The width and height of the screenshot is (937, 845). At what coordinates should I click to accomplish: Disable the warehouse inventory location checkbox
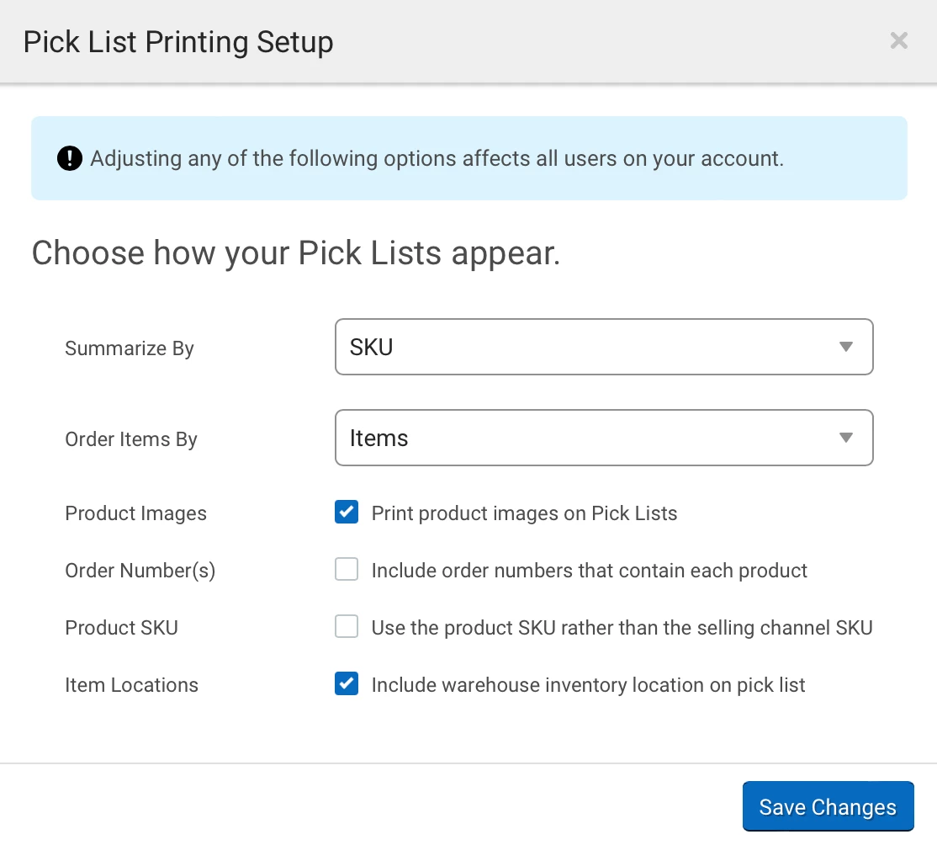[347, 684]
